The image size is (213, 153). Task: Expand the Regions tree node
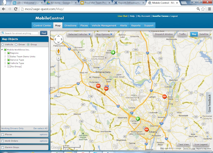coord(5,53)
